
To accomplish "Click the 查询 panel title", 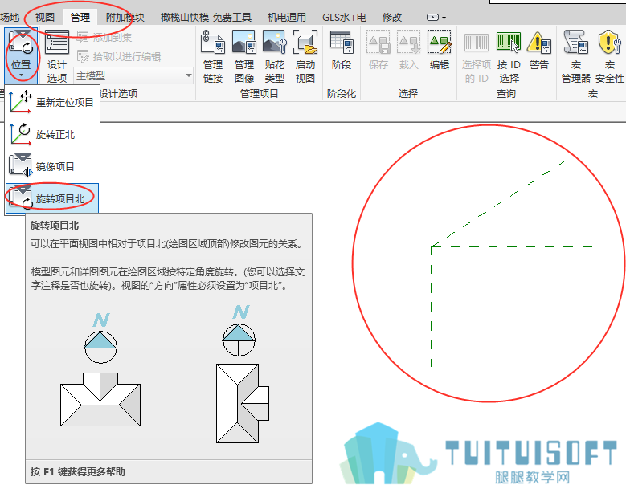I will 506,93.
